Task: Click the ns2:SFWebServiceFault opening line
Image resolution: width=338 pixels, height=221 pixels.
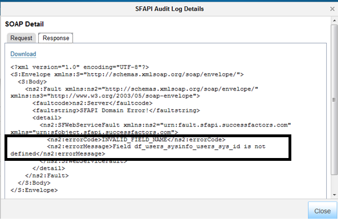Action: [165, 125]
